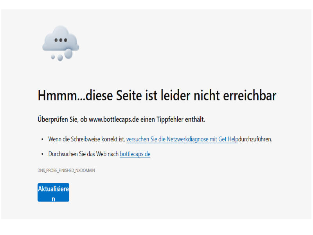Click the text 'Durchsuchen Sie das Web nach'
The image size is (313, 235).
[x=83, y=154]
